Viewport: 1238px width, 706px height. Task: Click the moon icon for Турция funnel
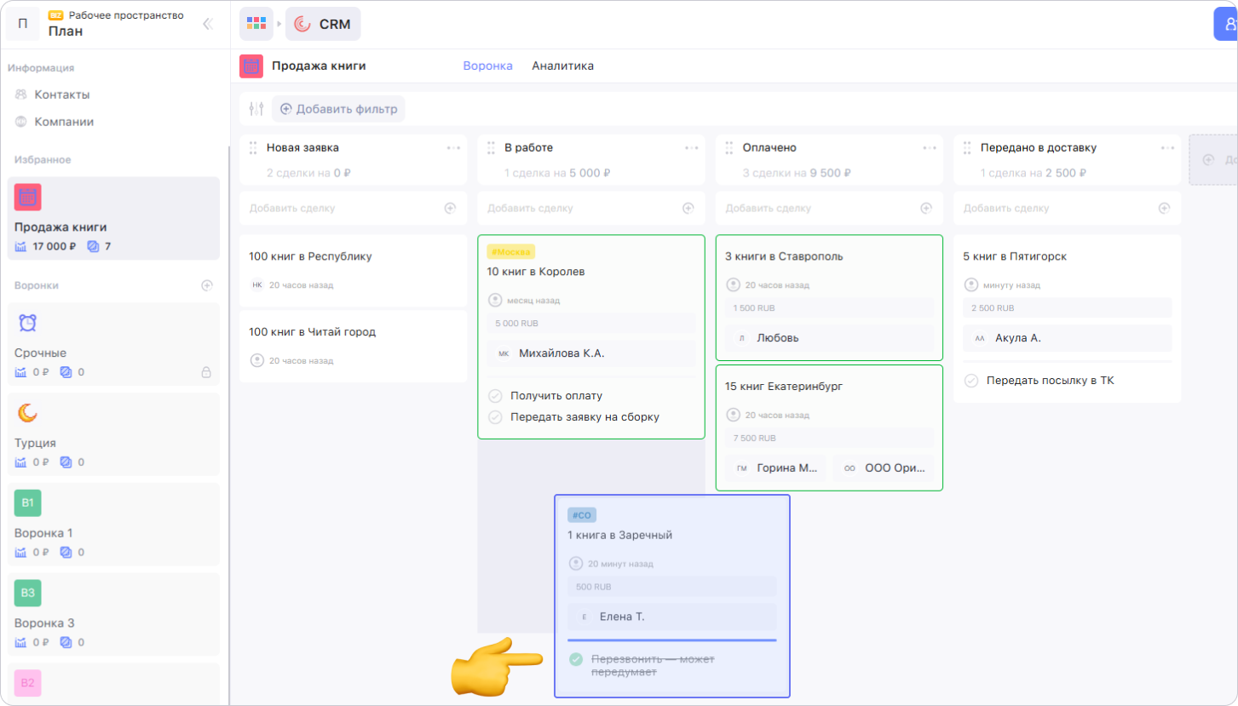click(27, 413)
